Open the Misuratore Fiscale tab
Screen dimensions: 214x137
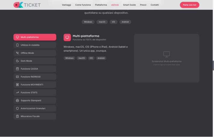(35, 116)
